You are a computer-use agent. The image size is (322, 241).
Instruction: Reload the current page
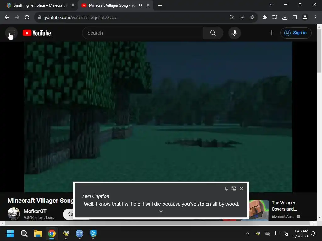27,17
